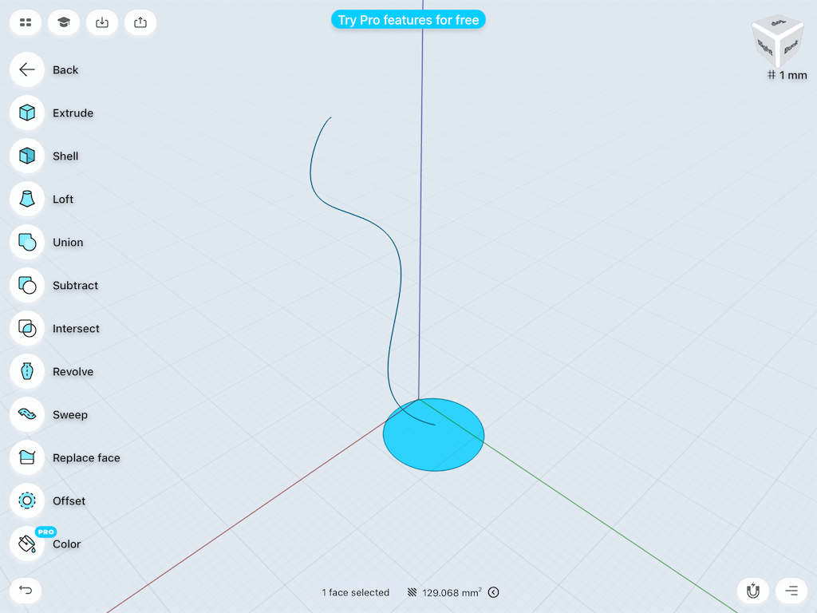Screen dimensions: 817x613
Task: Click the 129.068 mm² area value
Action: (x=452, y=592)
